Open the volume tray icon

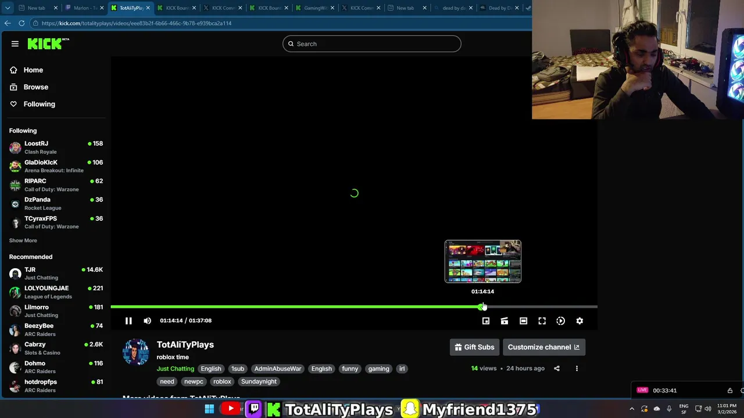[x=708, y=409]
